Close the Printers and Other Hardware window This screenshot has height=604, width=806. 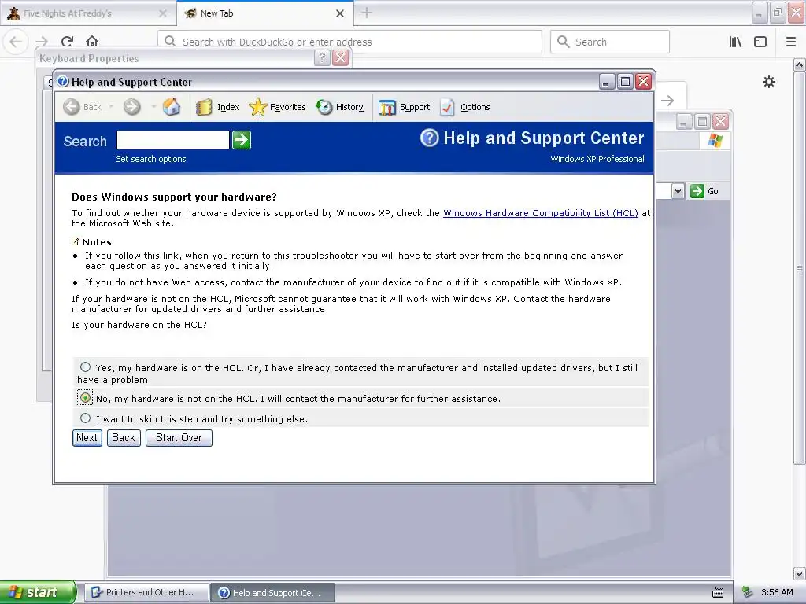pos(721,122)
